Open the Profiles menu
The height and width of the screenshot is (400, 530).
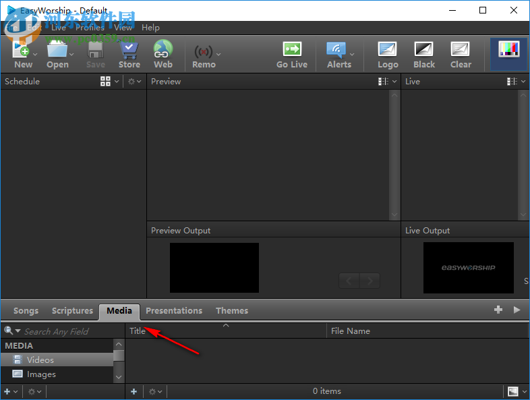[90, 28]
